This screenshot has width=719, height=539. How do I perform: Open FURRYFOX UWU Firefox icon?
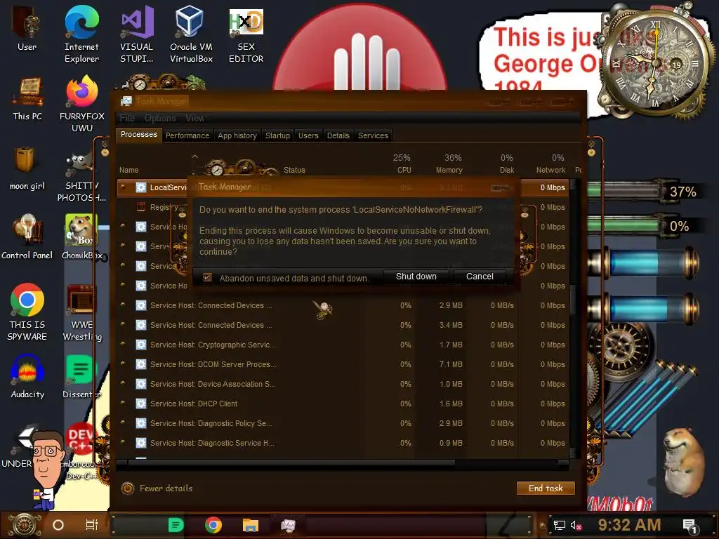(82, 104)
